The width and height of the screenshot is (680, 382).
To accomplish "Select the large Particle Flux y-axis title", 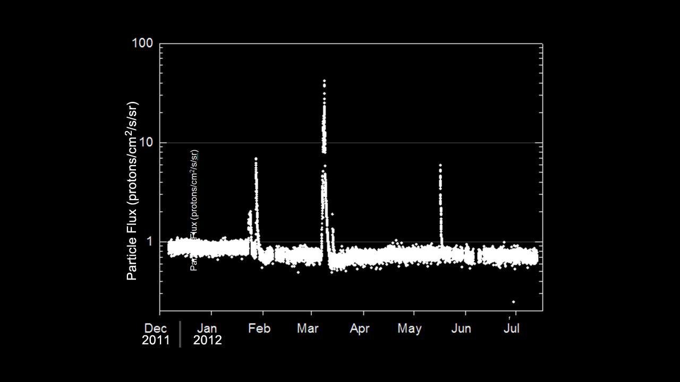I will point(133,190).
